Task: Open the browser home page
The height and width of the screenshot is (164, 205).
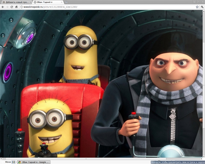Action: [x=16, y=7]
